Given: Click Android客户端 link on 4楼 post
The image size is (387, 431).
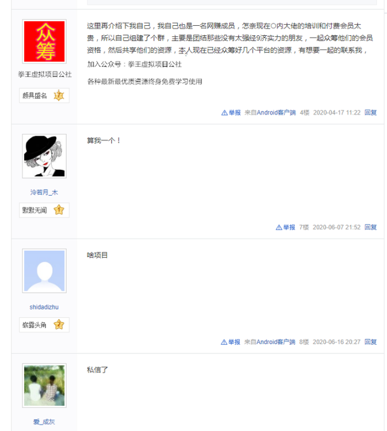Looking at the screenshot, I should pyautogui.click(x=276, y=113).
